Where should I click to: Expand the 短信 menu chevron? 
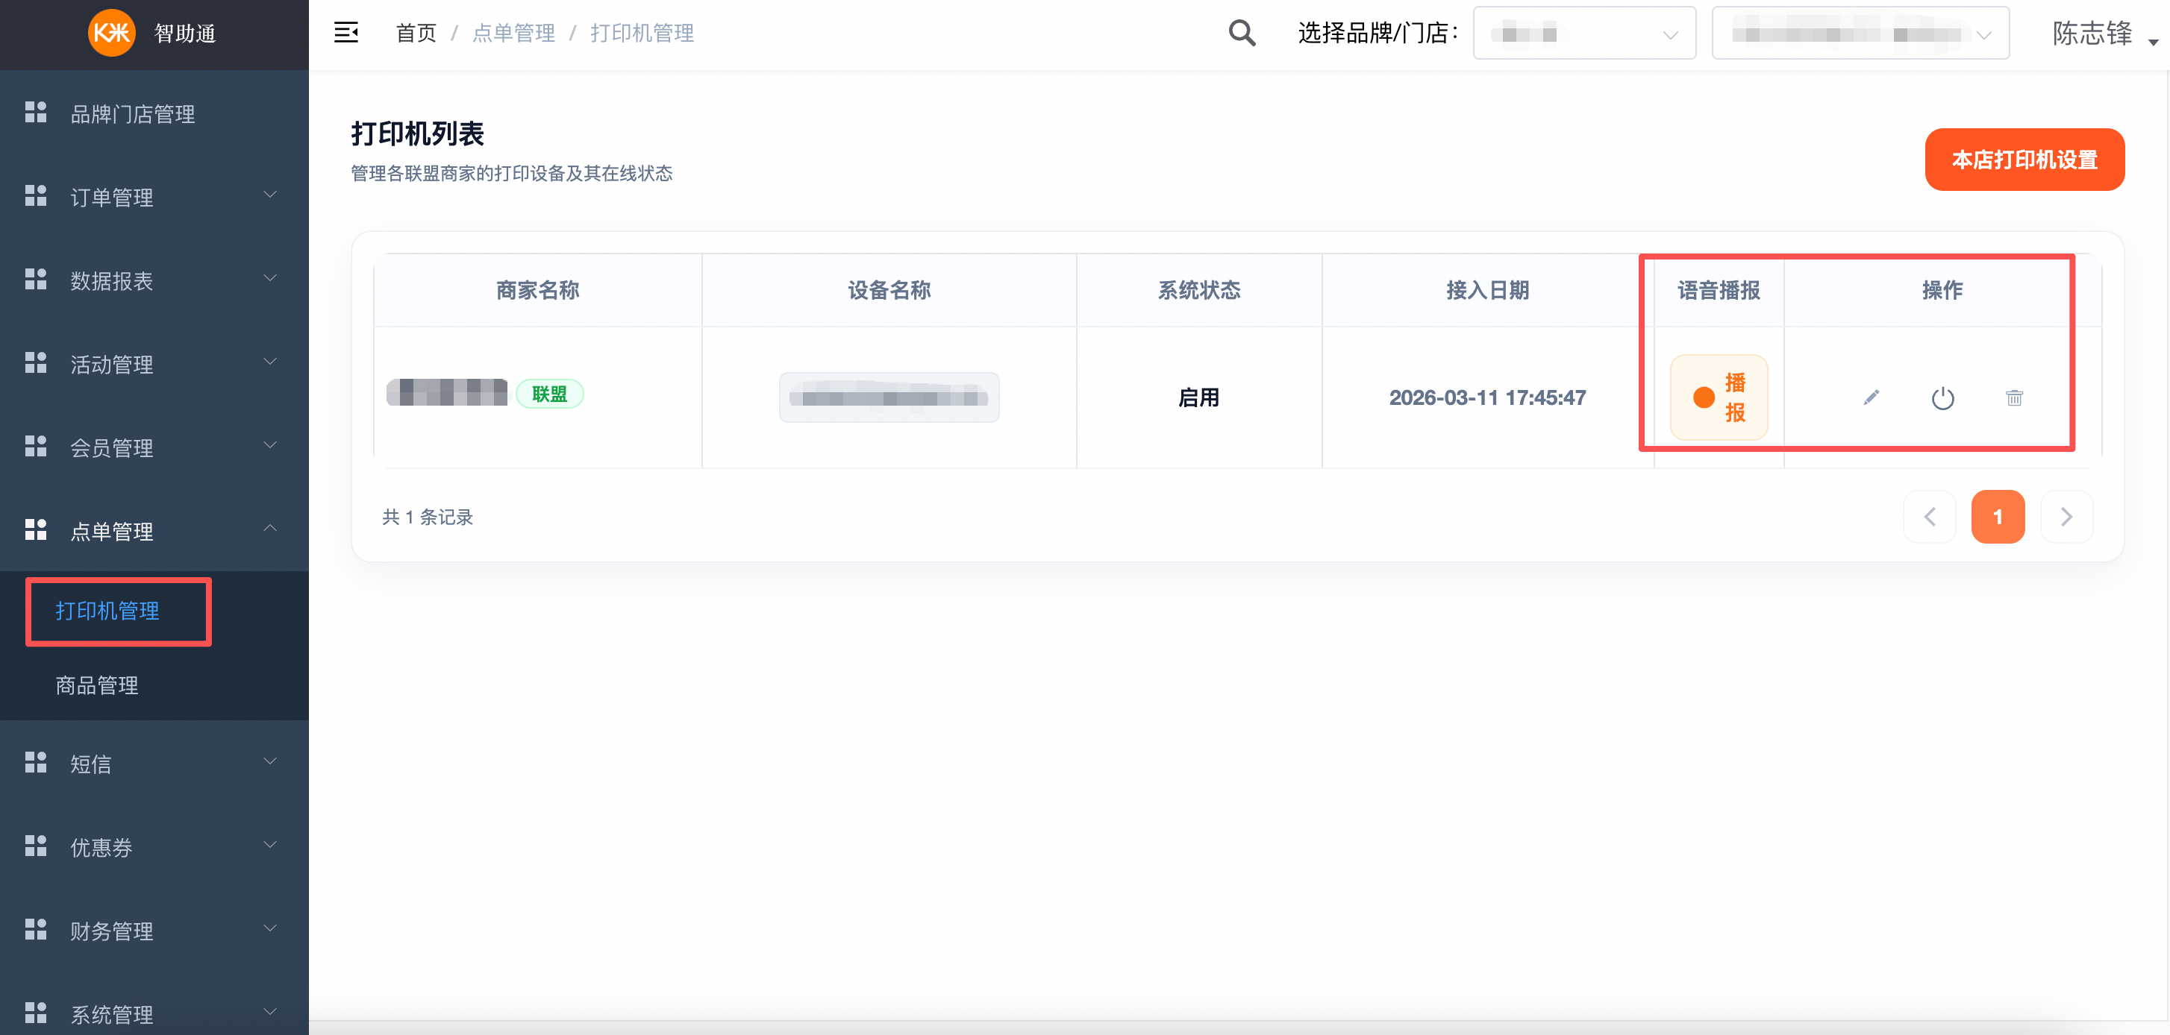click(269, 761)
